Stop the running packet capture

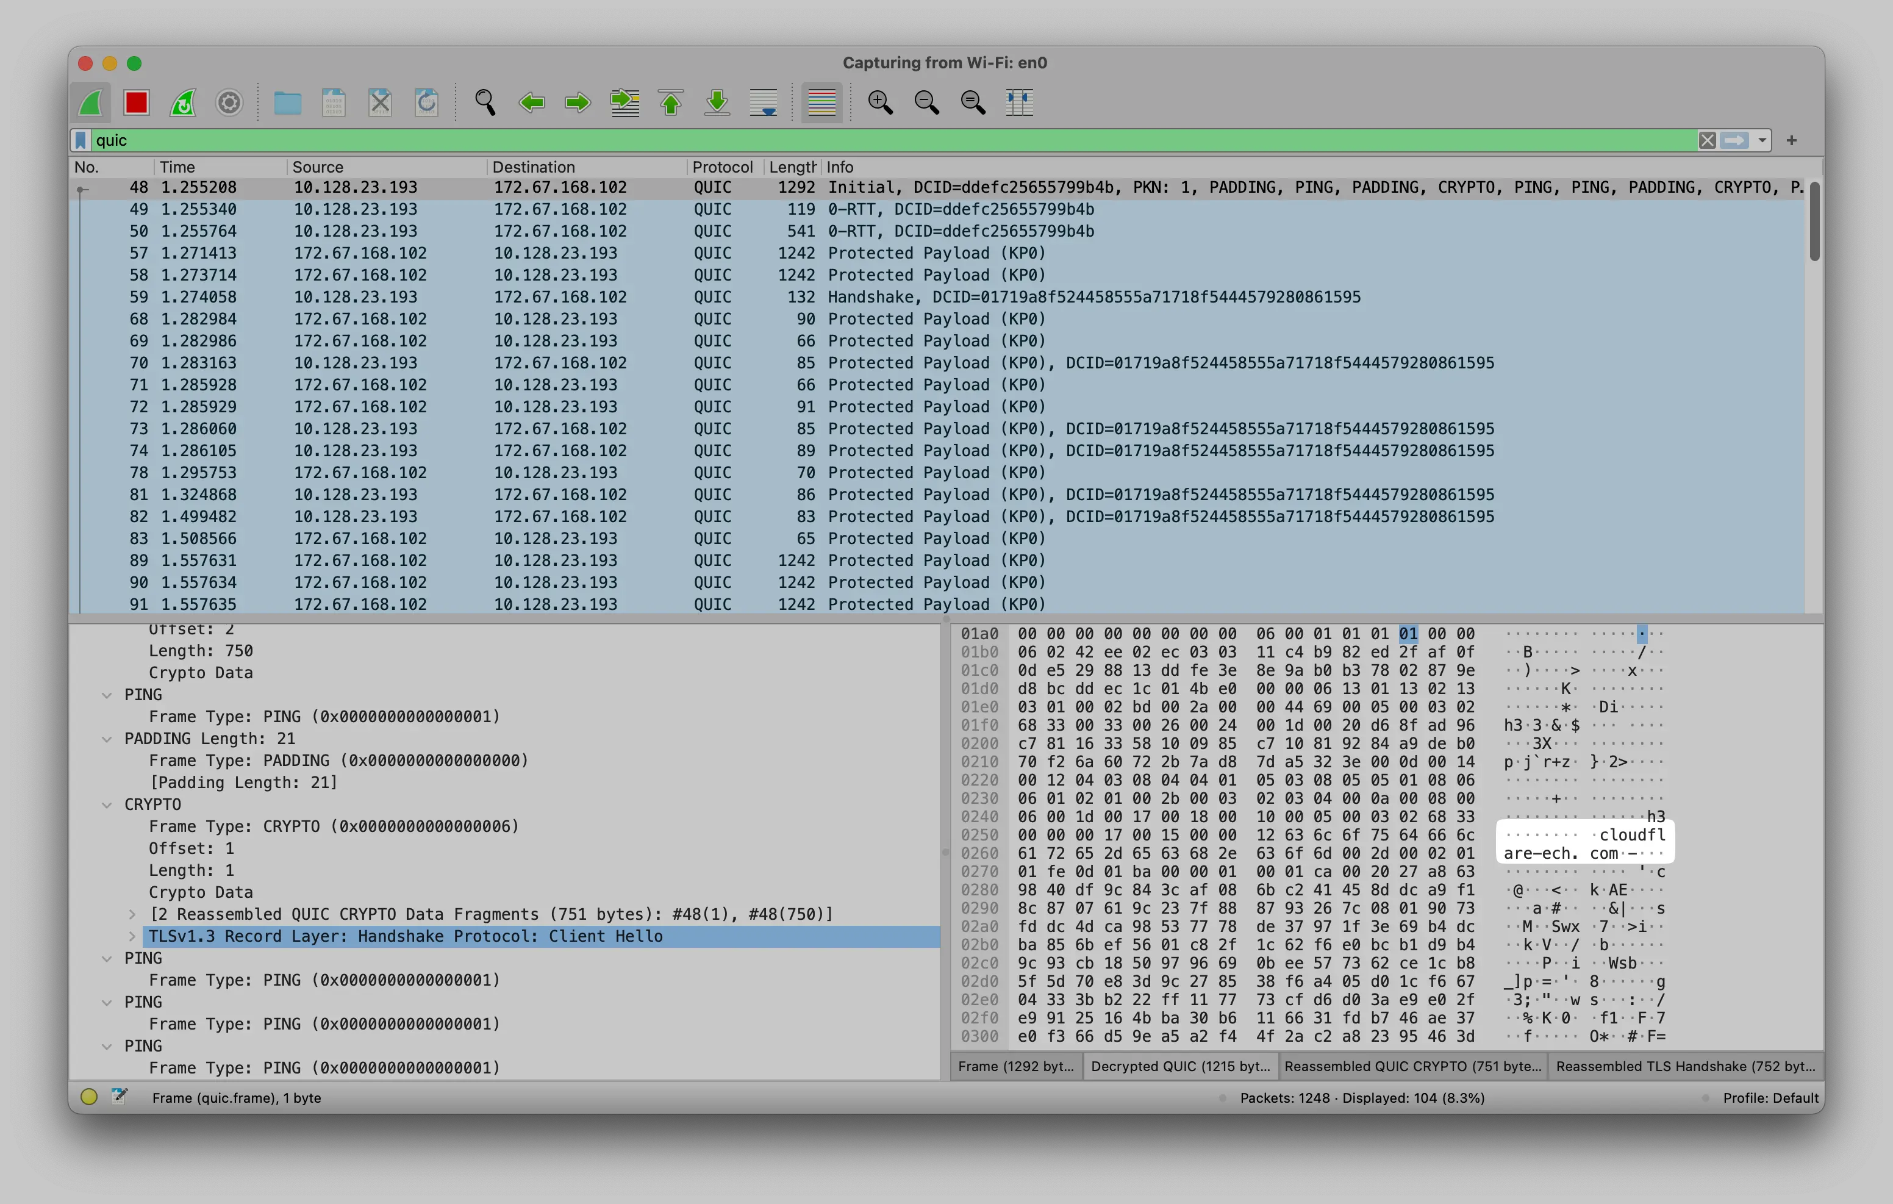[x=137, y=102]
